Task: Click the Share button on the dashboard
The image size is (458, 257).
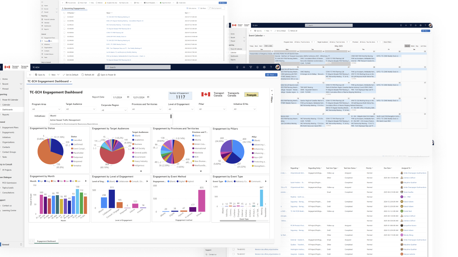Action: pyautogui.click(x=271, y=75)
